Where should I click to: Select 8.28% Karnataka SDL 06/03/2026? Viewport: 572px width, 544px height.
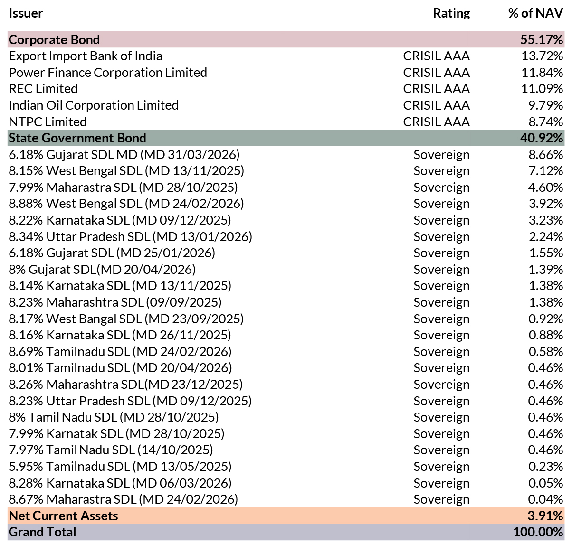tap(120, 483)
